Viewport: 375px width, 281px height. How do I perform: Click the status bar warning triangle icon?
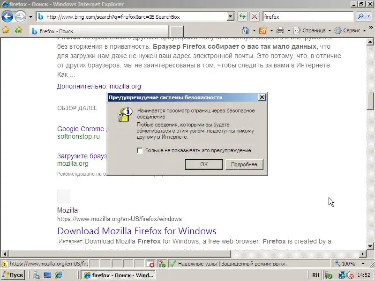[4, 264]
